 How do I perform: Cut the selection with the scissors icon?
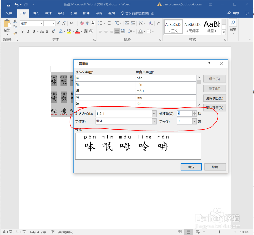pos(15,21)
